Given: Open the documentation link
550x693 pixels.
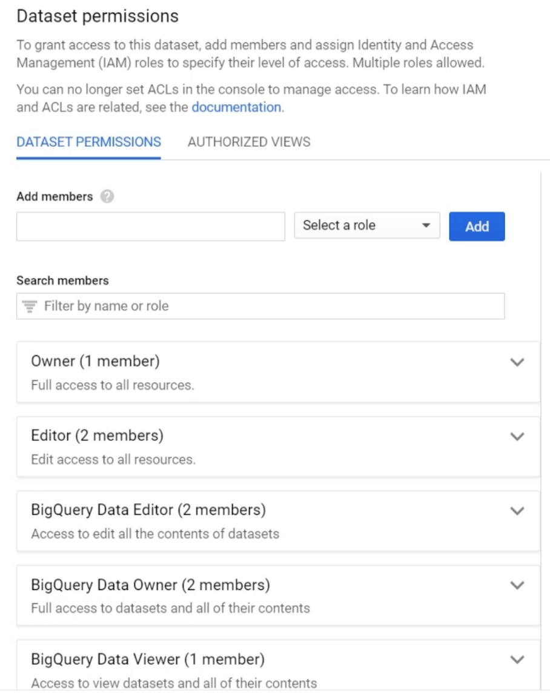Looking at the screenshot, I should click(236, 107).
